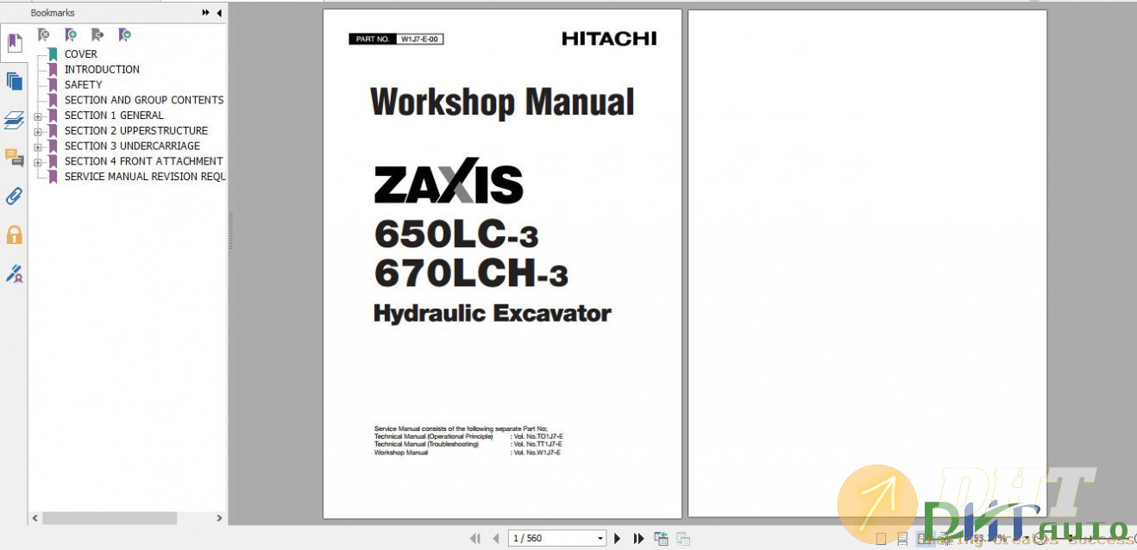
Task: Click the delete bookmark icon
Action: point(44,35)
